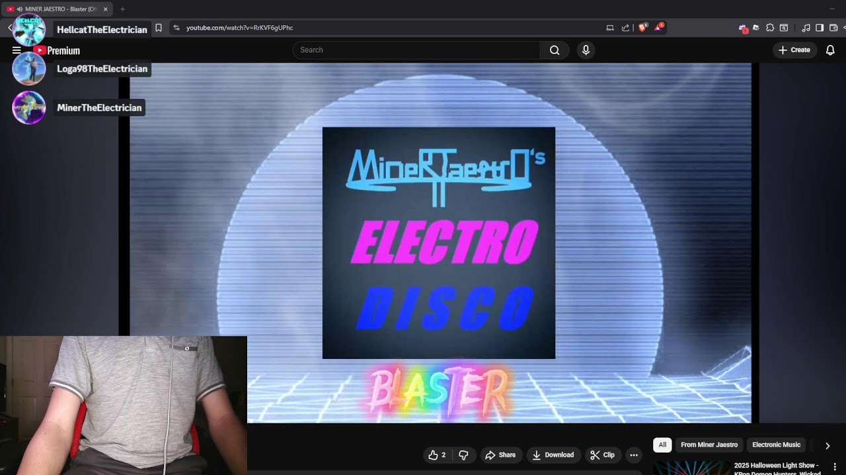Mute the tab via speaker icon
Screen dimensions: 846x475
tap(20, 9)
